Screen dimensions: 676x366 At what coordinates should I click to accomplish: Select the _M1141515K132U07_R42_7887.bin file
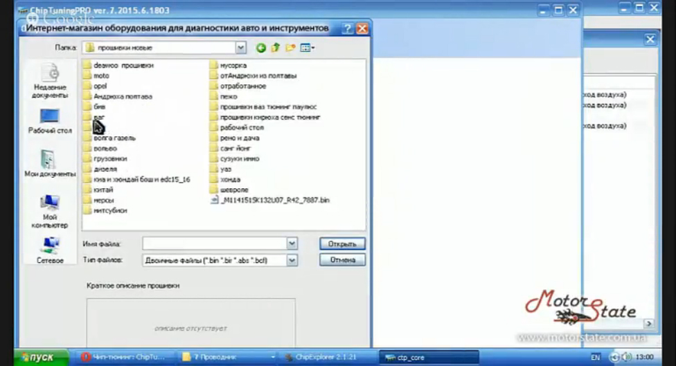pos(270,200)
